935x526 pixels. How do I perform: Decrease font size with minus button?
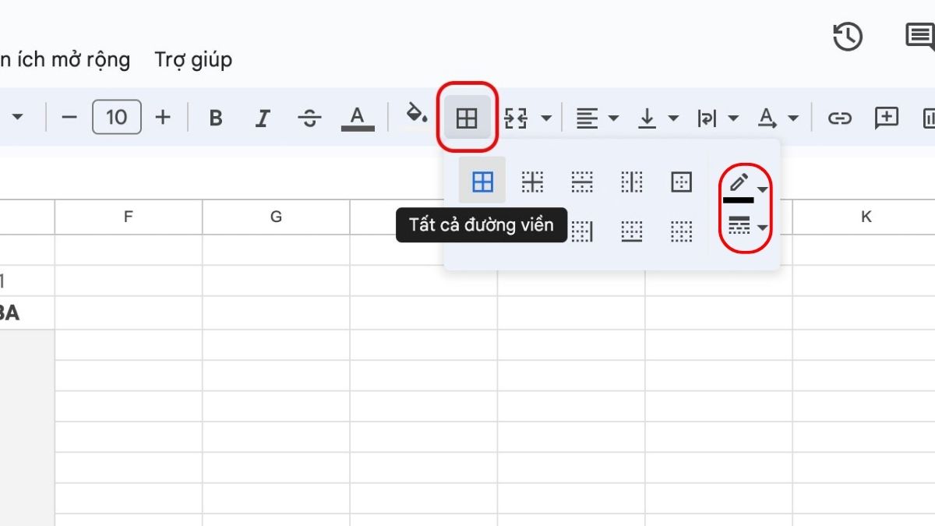[69, 118]
